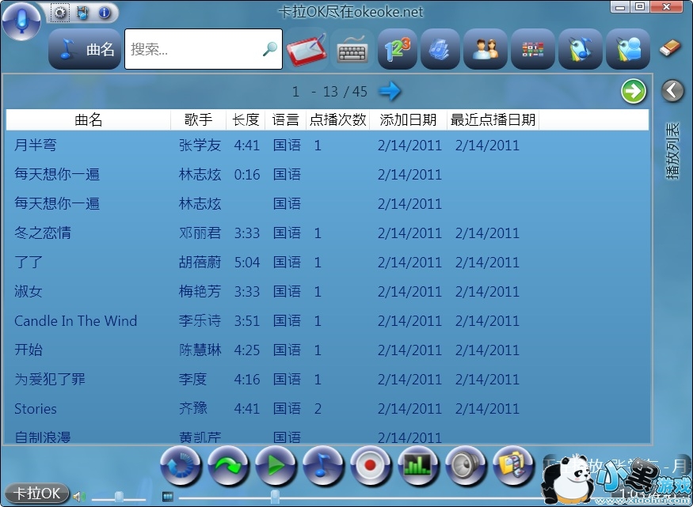The height and width of the screenshot is (507, 693).
Task: Select song 为爱犯了罪
Action: coord(49,379)
